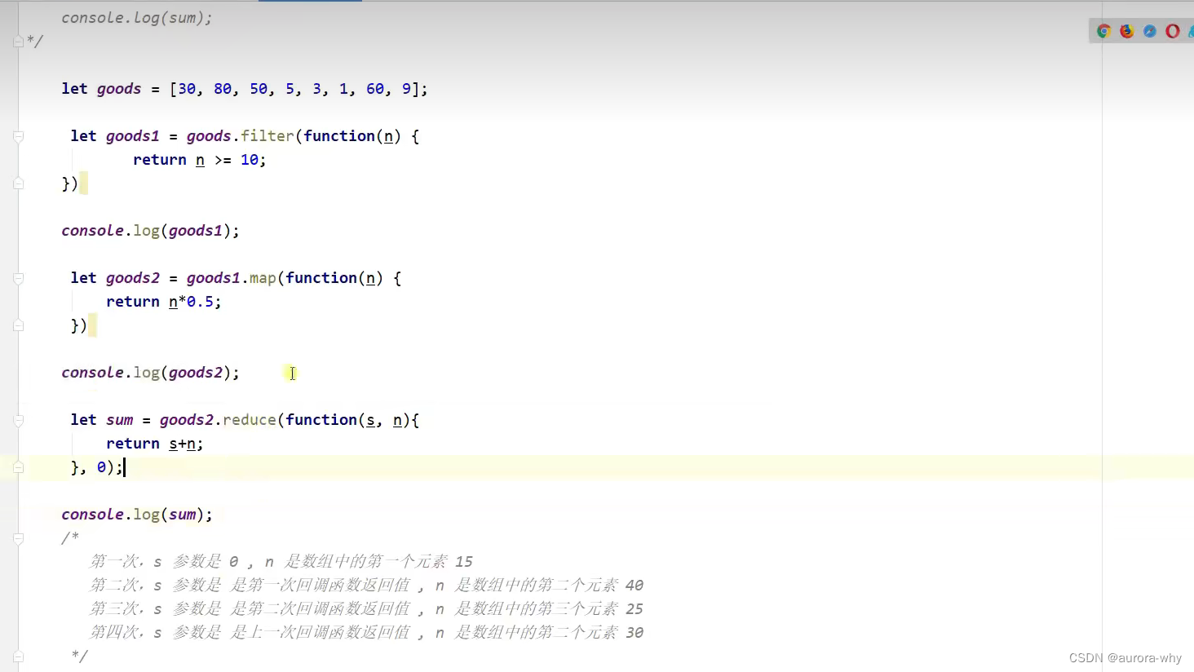The image size is (1194, 672).
Task: Click the 'return n >= 10;' statement
Action: coord(200,160)
